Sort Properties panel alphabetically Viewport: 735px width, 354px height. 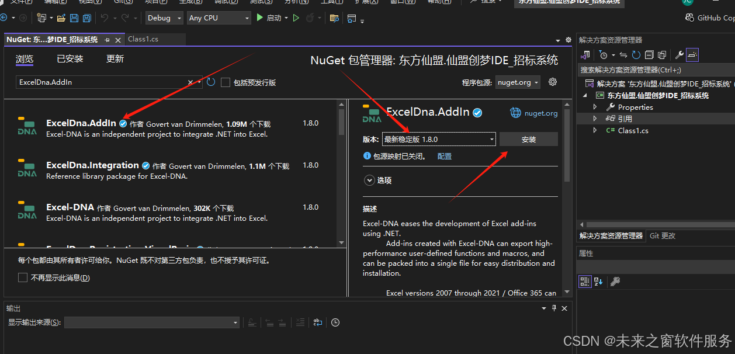coord(598,282)
